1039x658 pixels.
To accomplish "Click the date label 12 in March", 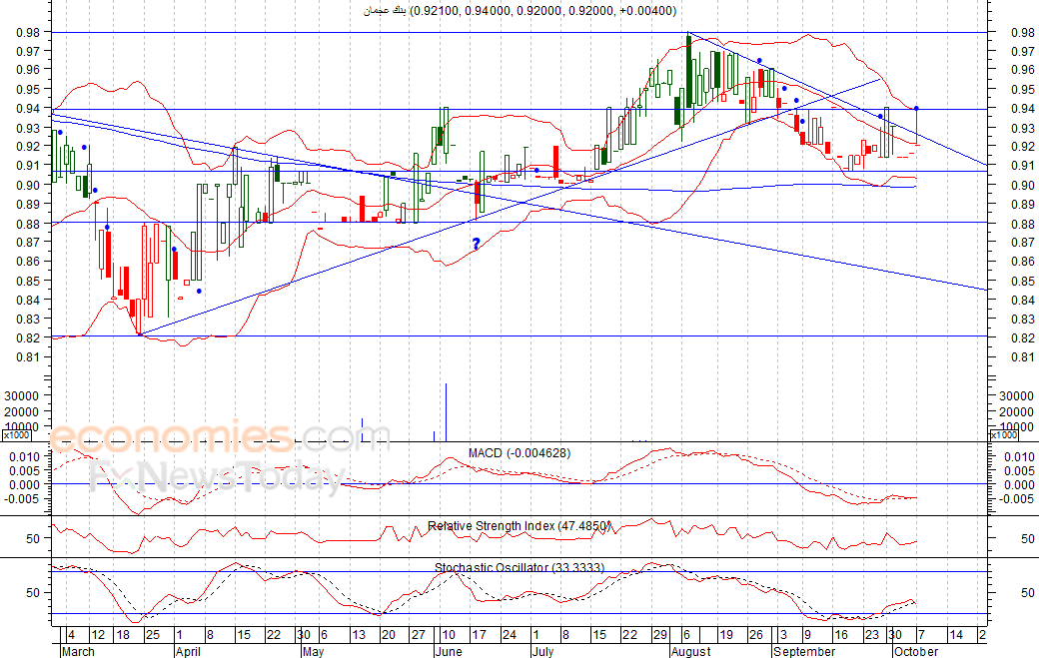I will coord(98,635).
